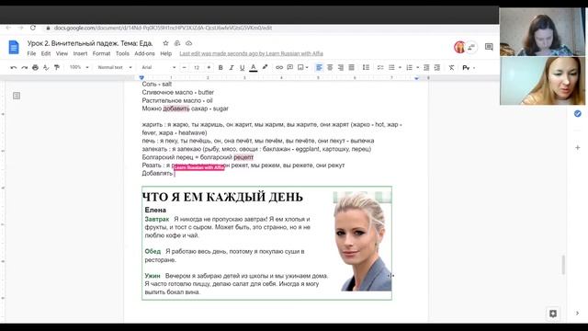Screen dimensions: 588x331
Task: Show the document outline
Action: (17, 96)
